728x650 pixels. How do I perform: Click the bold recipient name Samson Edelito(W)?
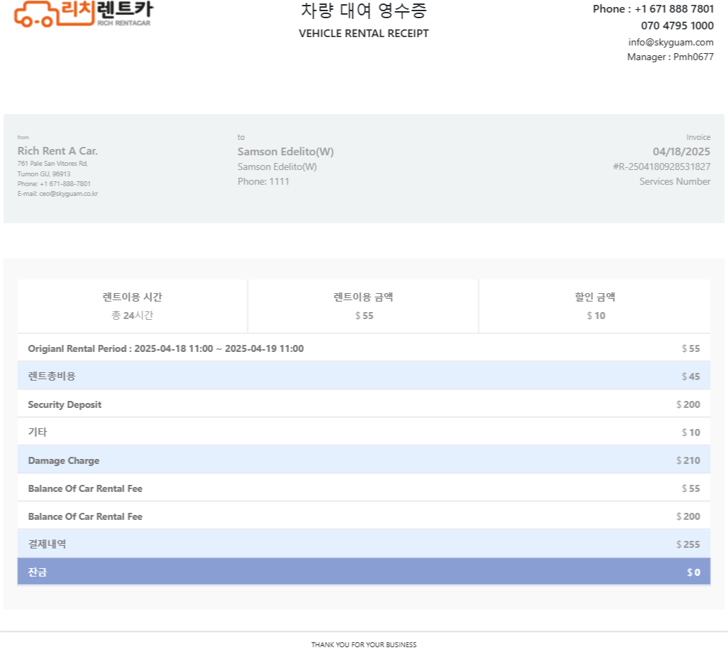tap(286, 152)
